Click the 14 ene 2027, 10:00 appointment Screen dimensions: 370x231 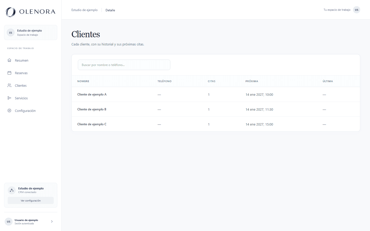[259, 95]
